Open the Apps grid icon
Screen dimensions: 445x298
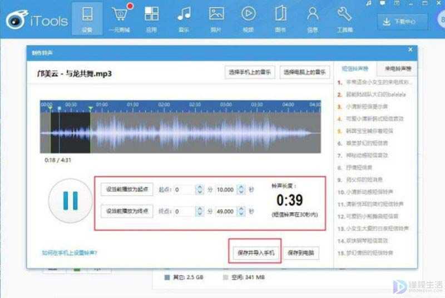coord(151,14)
